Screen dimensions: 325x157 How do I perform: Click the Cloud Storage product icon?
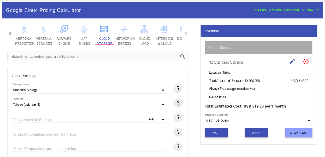[x=104, y=29]
